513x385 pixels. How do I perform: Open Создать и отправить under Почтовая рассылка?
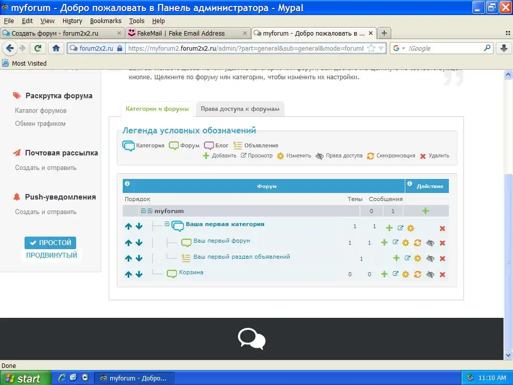pyautogui.click(x=46, y=167)
